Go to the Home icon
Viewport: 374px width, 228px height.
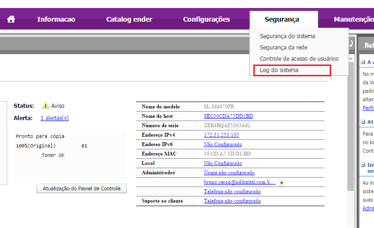point(11,19)
